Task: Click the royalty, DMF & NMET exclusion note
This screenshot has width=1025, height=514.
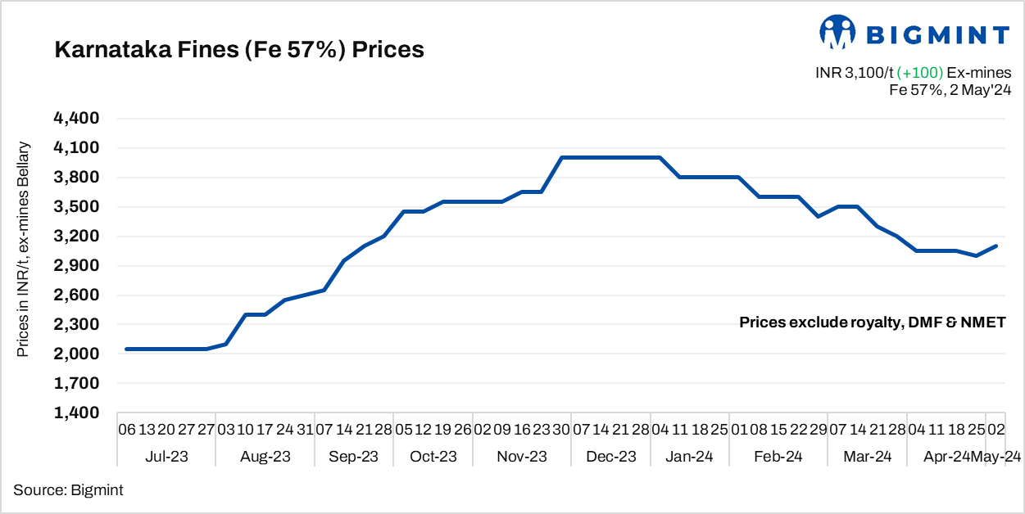Action: coord(872,322)
